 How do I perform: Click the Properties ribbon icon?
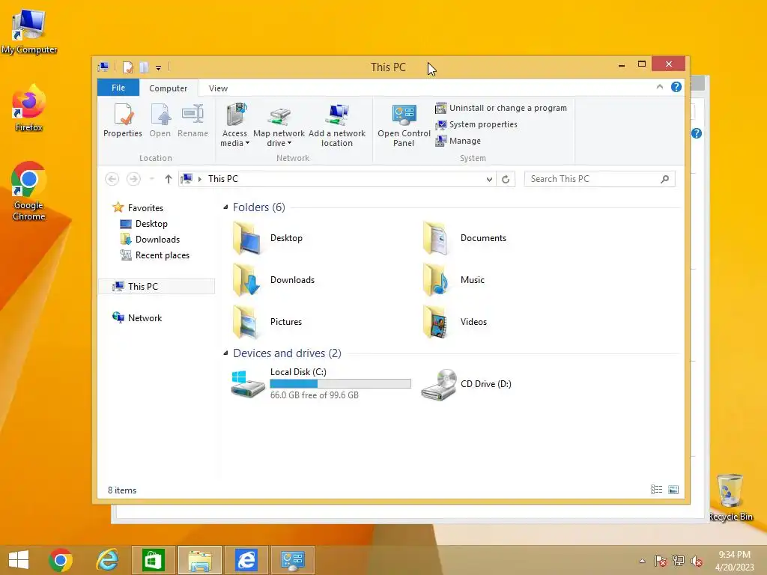[x=122, y=121]
